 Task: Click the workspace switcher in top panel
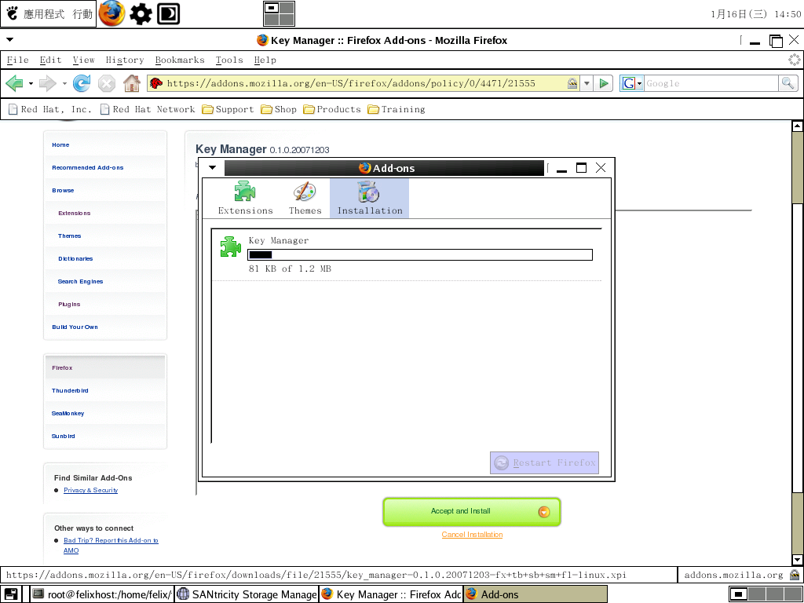279,13
